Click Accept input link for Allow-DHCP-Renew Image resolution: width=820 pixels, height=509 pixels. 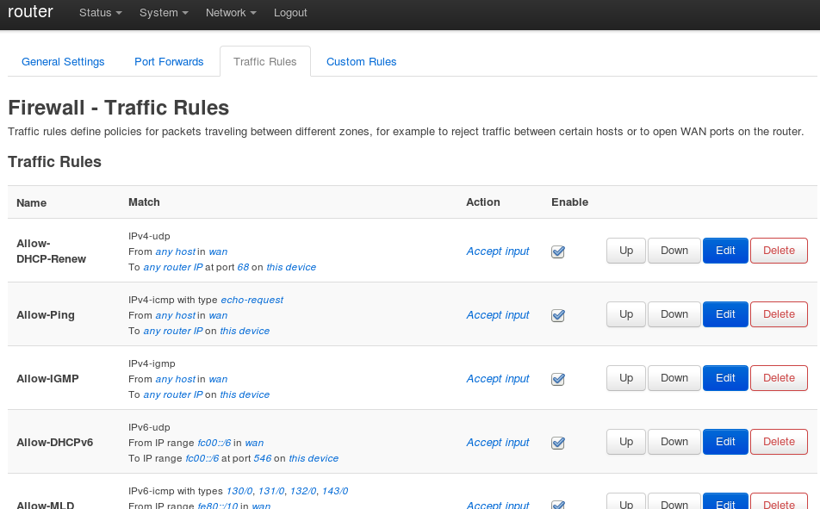[497, 251]
